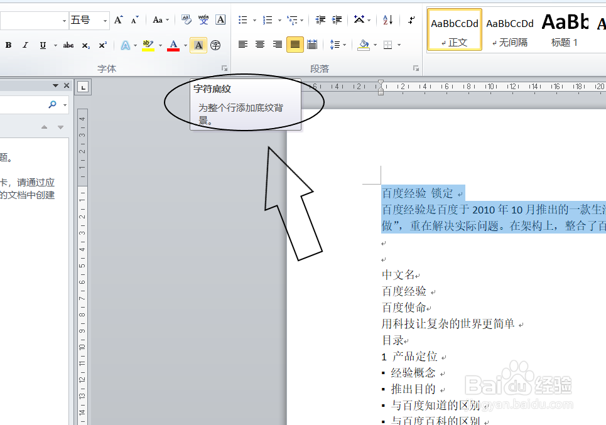Open the Paragraph dialog launcher in 段落 group
The width and height of the screenshot is (606, 425).
[x=416, y=68]
